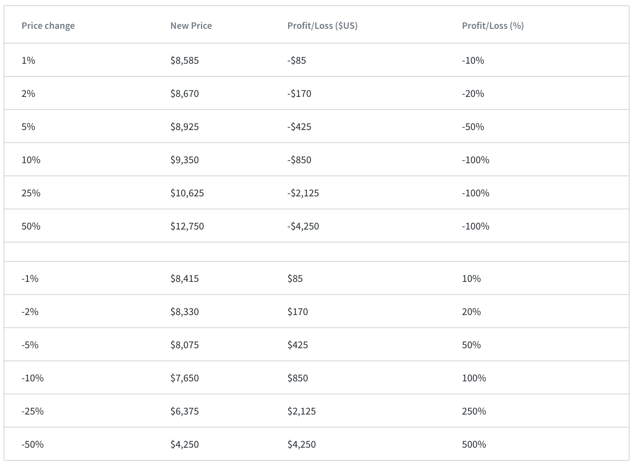This screenshot has width=634, height=466.
Task: Select the -$170 loss cell
Action: click(x=299, y=94)
